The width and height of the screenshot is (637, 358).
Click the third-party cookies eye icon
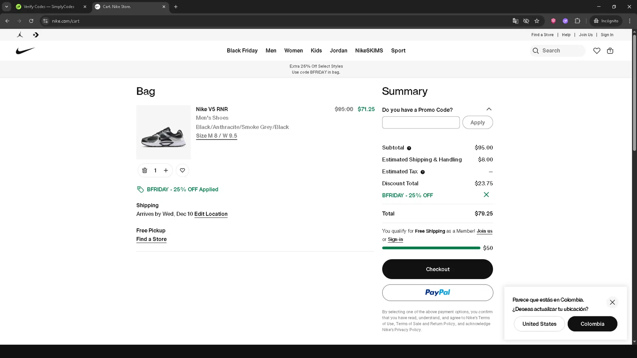pyautogui.click(x=526, y=21)
